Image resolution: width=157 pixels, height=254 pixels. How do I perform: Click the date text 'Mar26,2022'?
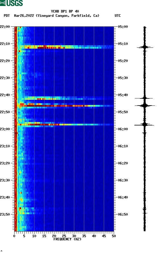[24, 16]
